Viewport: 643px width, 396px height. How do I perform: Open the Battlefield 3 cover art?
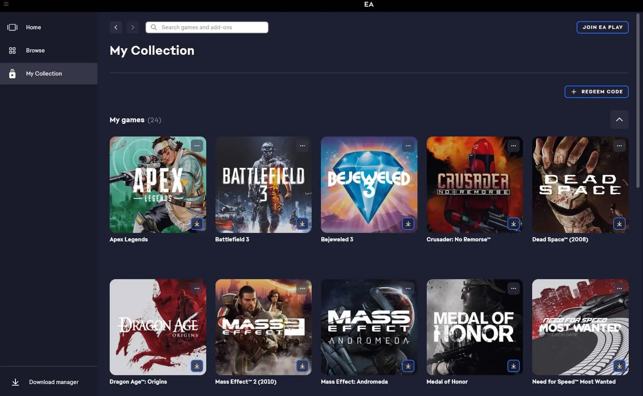[263, 185]
